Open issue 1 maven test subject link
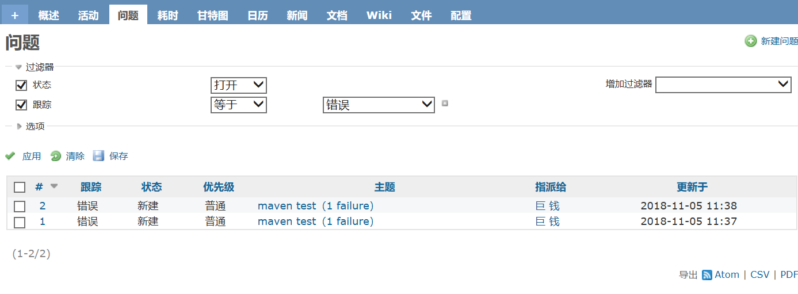Screen dimensions: 798x294 pos(315,222)
